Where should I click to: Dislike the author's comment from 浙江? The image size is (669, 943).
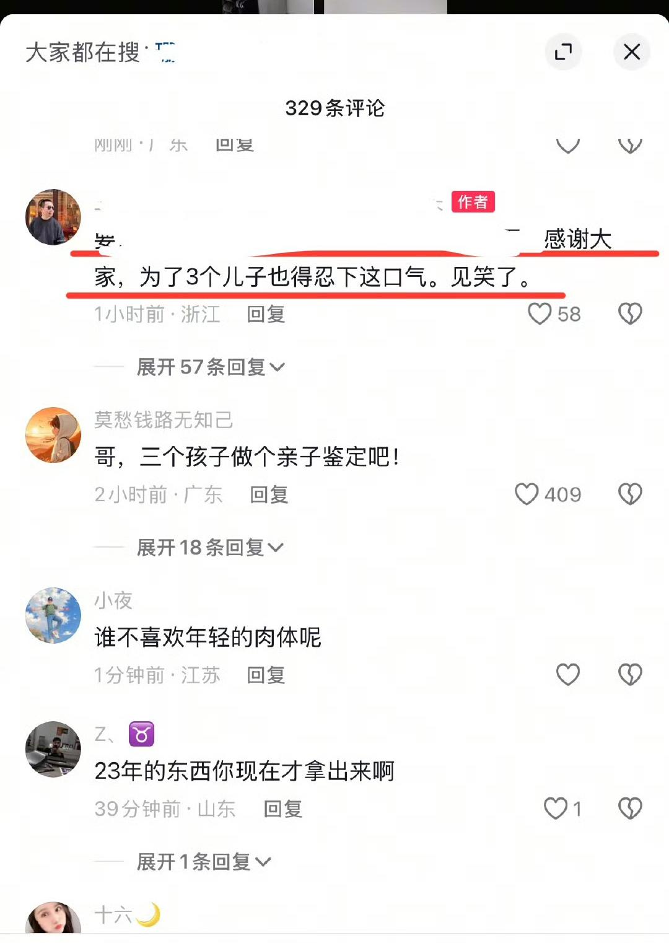(630, 314)
